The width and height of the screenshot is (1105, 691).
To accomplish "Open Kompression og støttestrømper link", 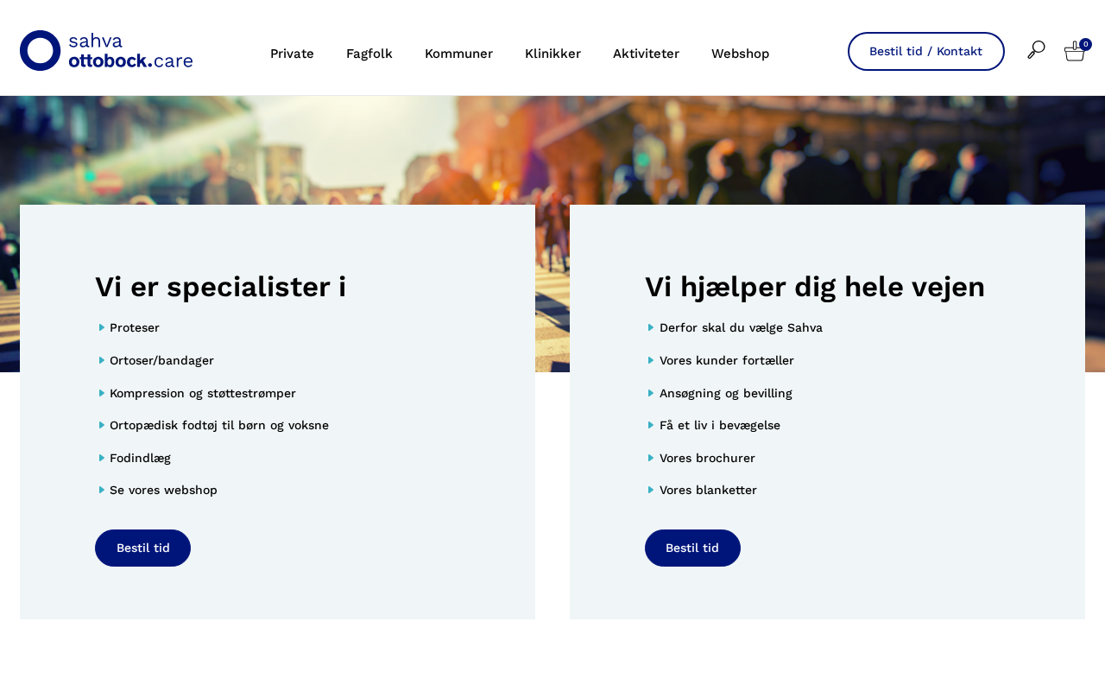I will pos(203,393).
